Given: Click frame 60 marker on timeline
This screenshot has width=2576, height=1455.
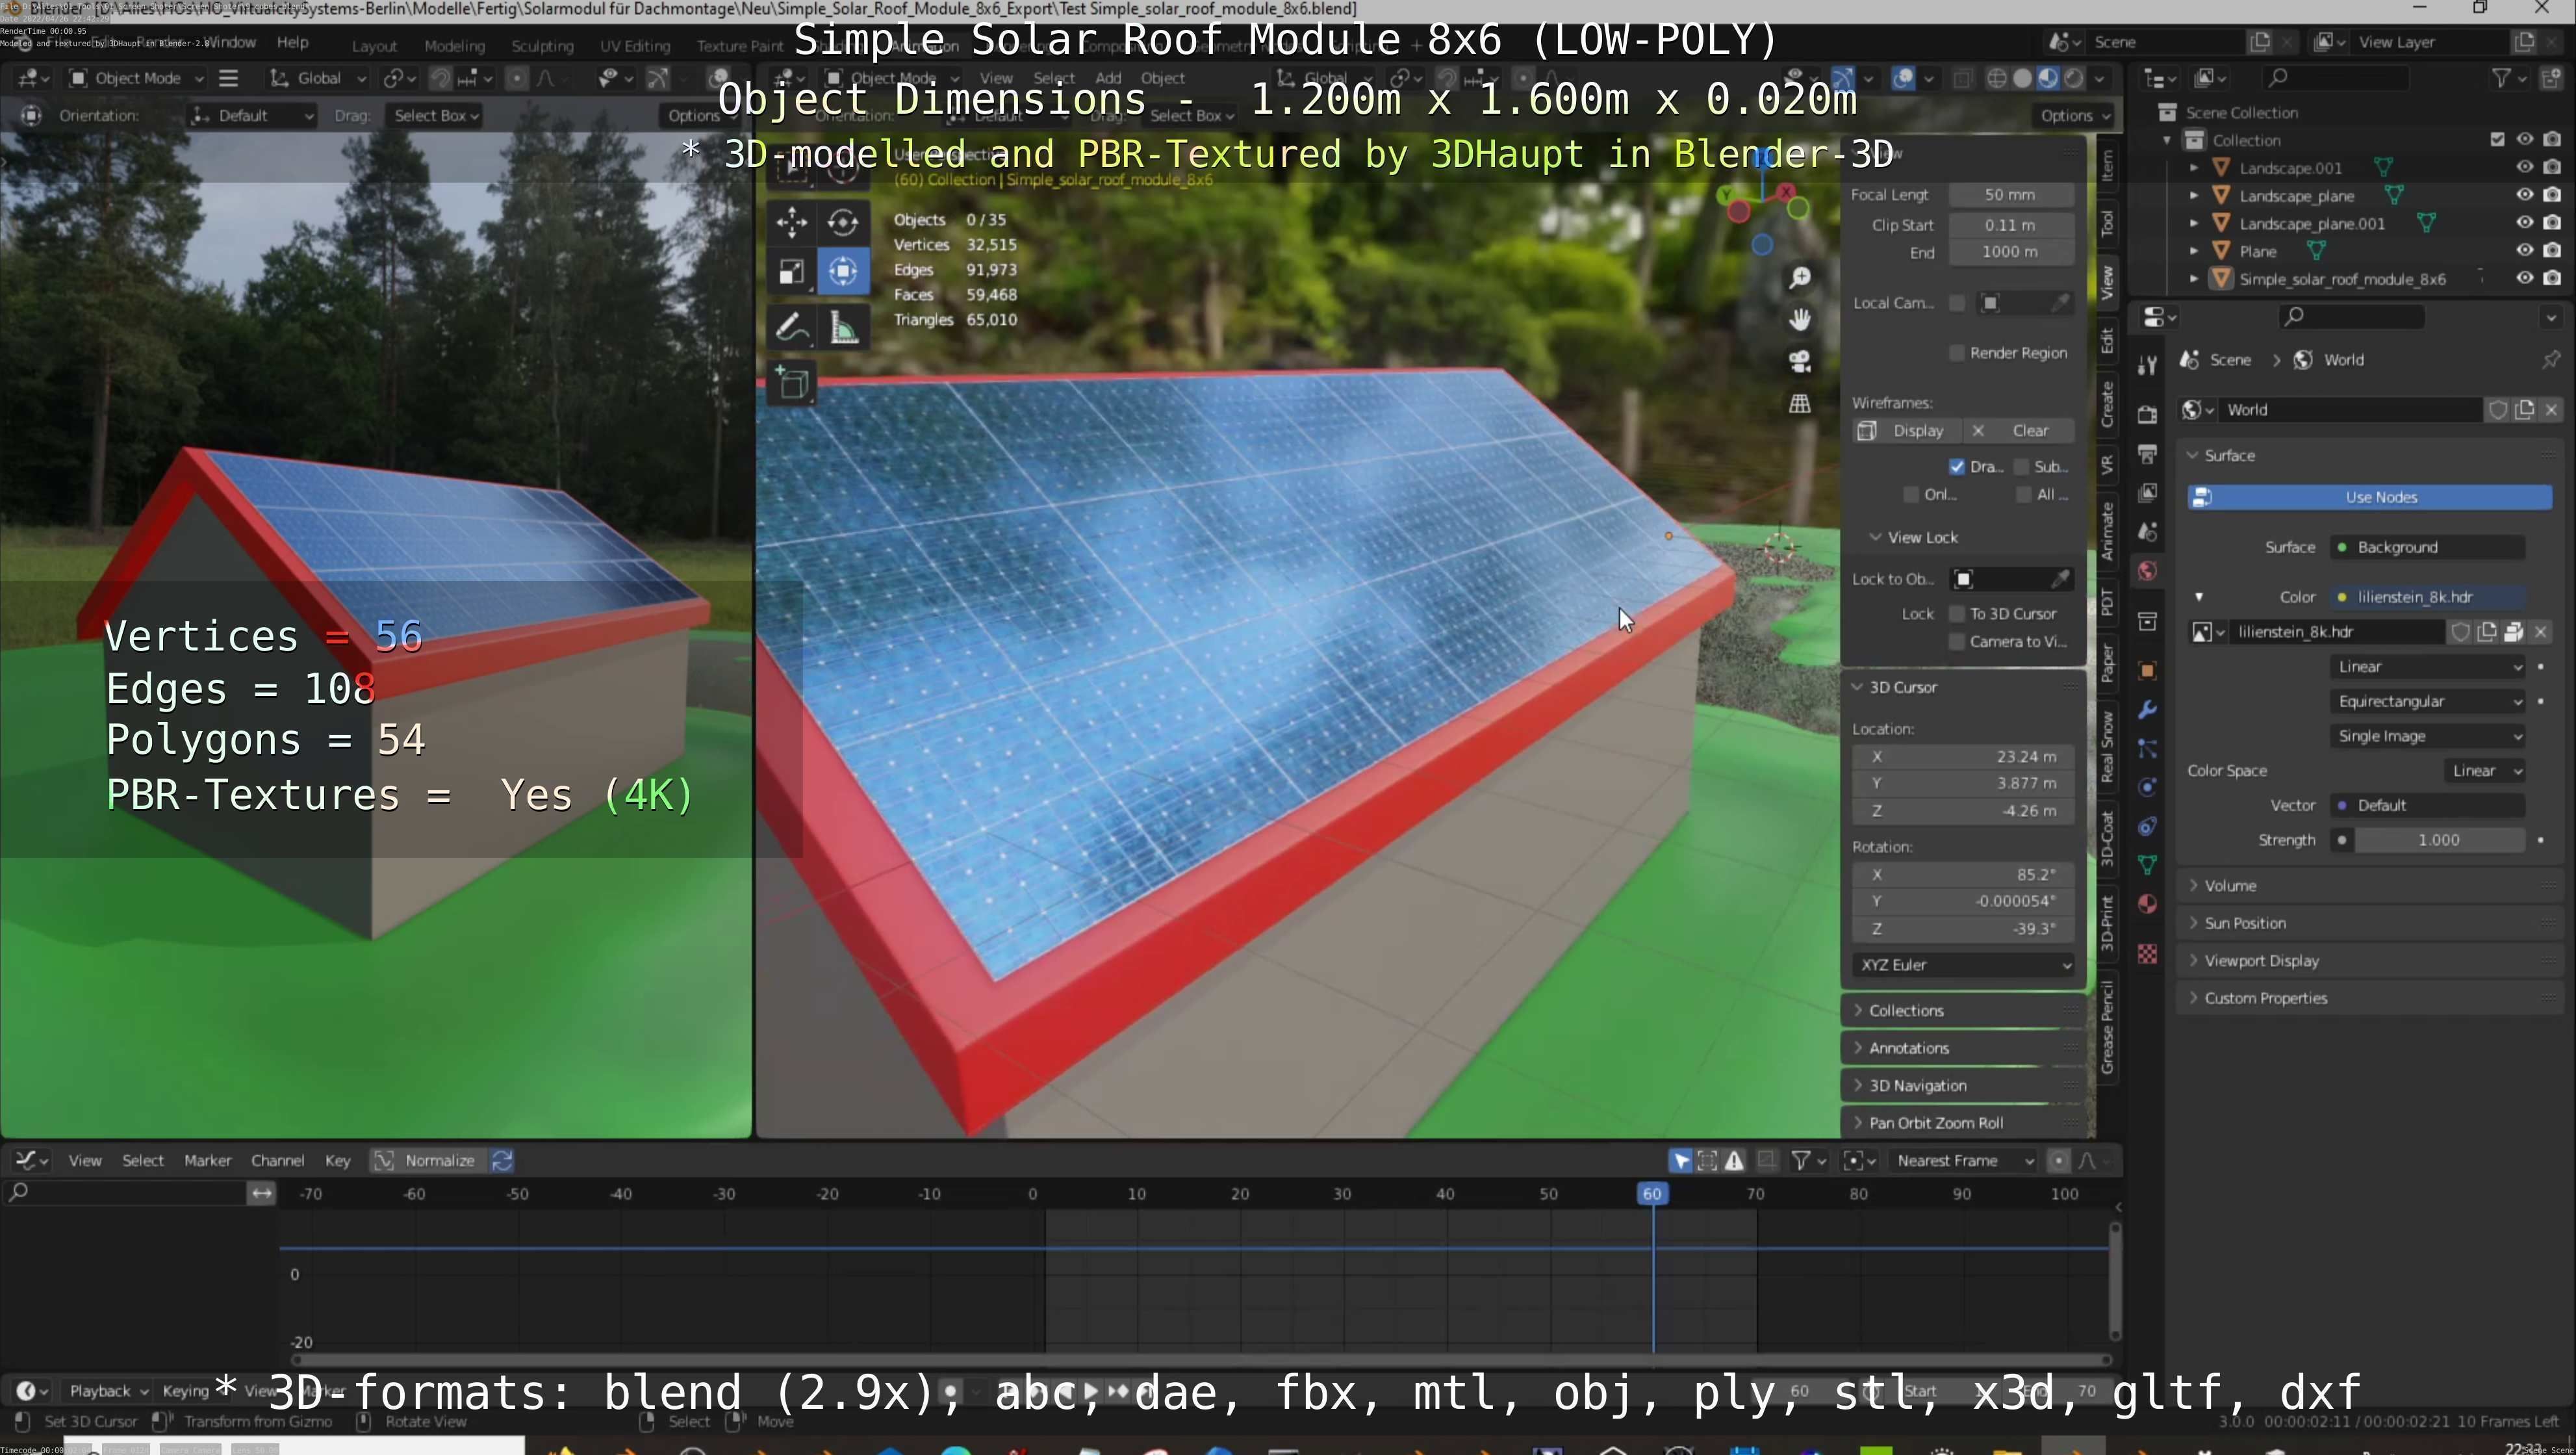Looking at the screenshot, I should tap(1652, 1193).
